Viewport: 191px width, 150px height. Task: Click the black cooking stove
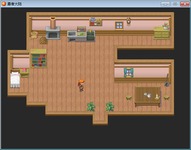91,36
